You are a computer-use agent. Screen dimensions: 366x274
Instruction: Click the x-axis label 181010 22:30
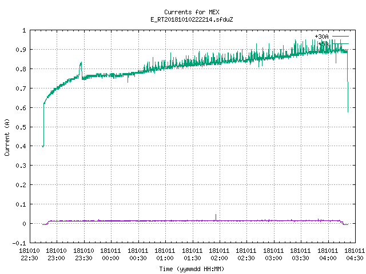point(29,255)
